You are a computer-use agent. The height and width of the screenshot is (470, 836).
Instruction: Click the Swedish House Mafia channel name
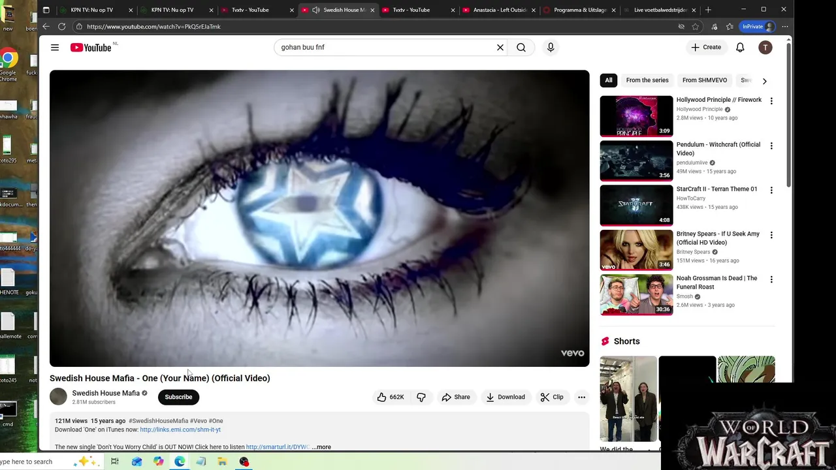pyautogui.click(x=106, y=393)
